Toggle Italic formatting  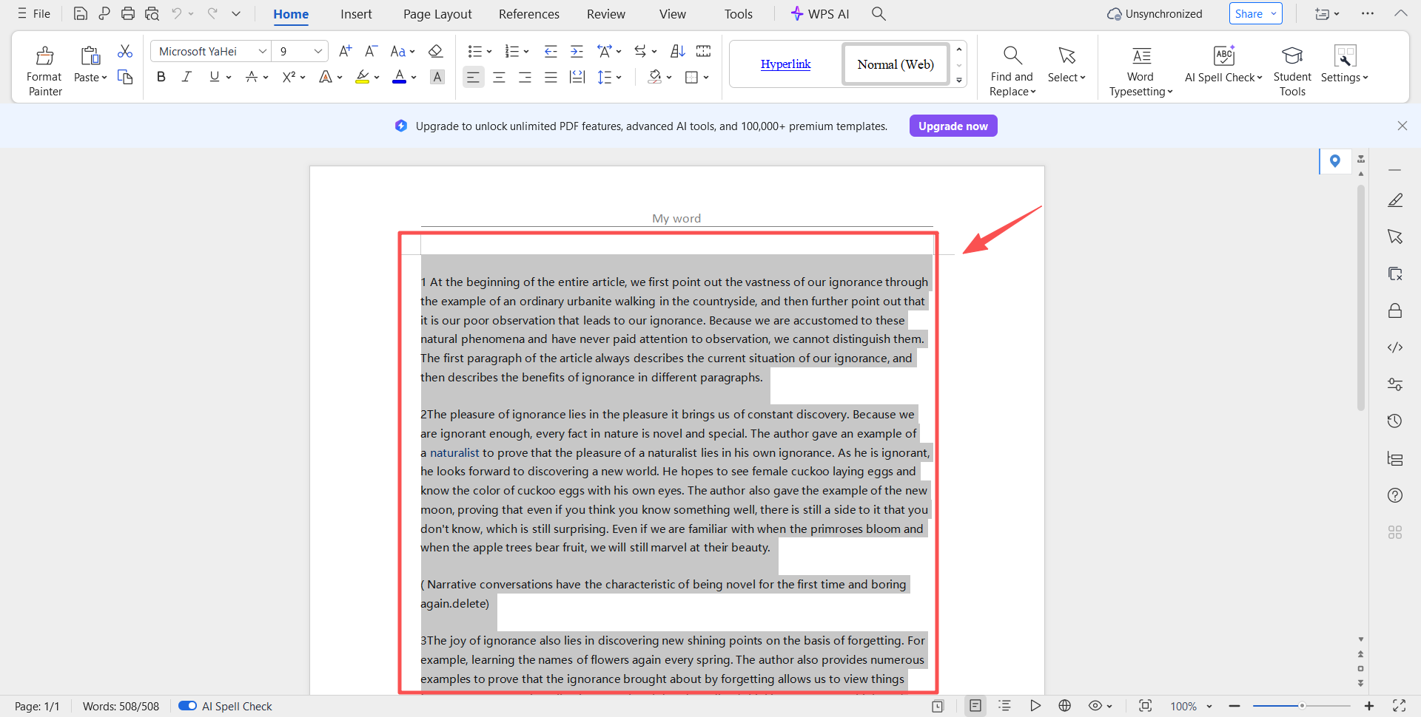(x=187, y=77)
